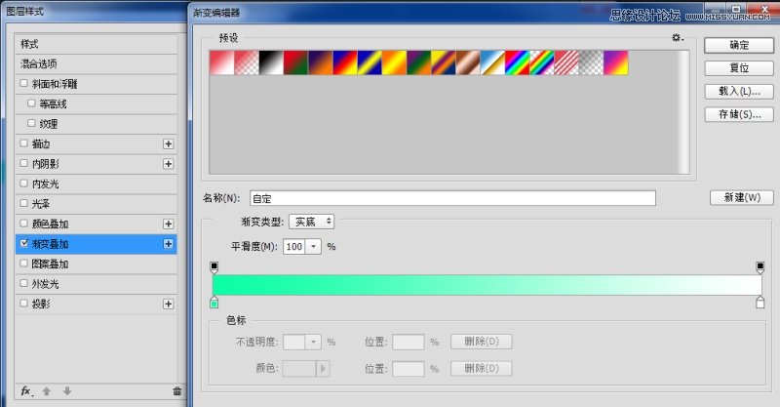Screen dimensions: 780x407
Task: Select 样式 item in layer style list
Action: pos(97,44)
